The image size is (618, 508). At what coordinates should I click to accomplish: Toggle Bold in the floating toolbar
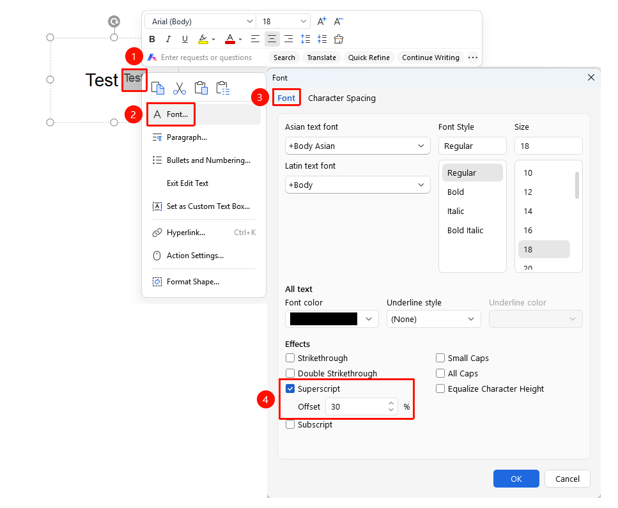(x=152, y=39)
